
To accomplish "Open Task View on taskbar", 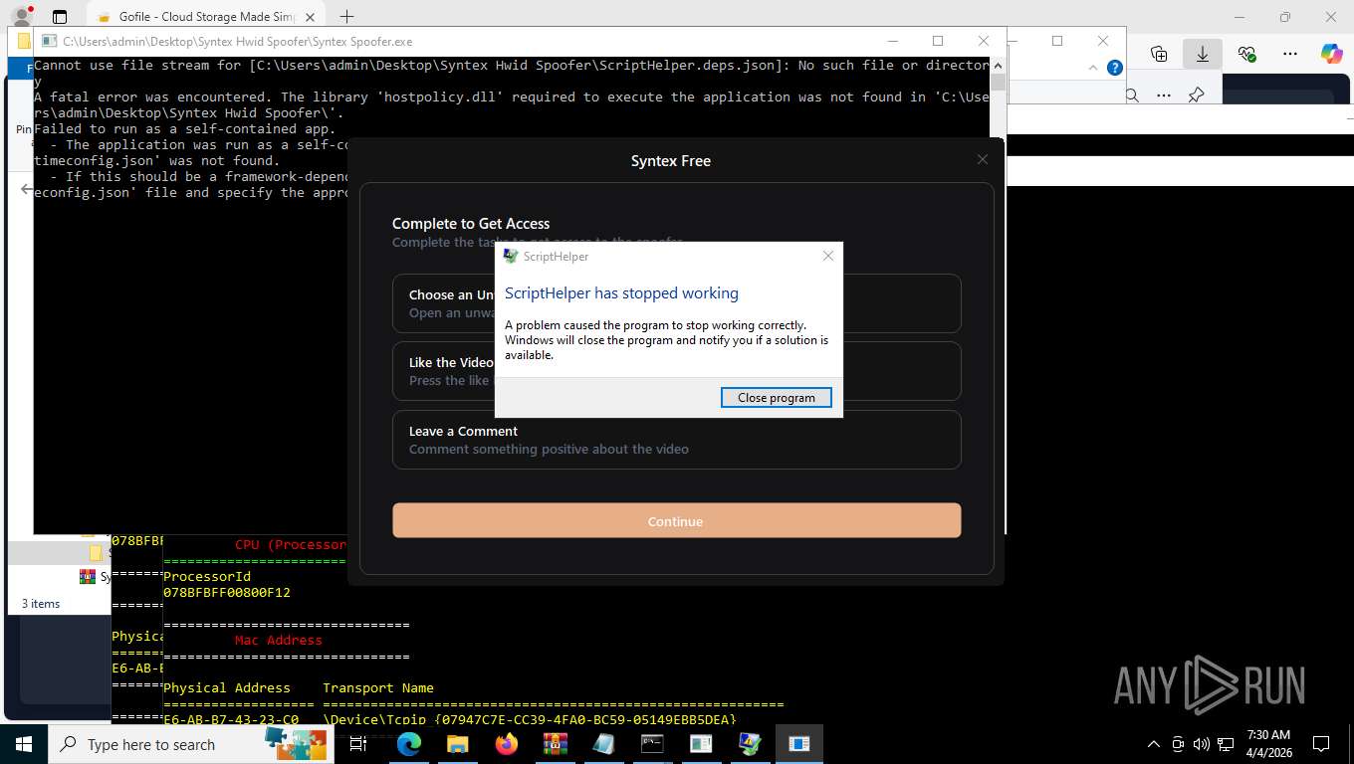I will (x=359, y=744).
